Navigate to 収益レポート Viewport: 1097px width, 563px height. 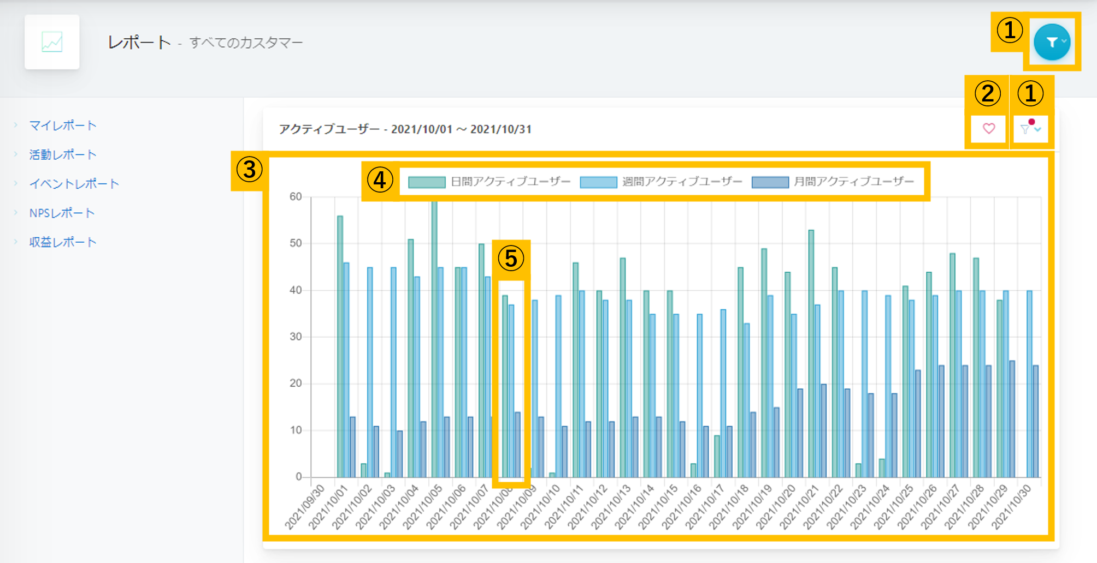pos(63,242)
